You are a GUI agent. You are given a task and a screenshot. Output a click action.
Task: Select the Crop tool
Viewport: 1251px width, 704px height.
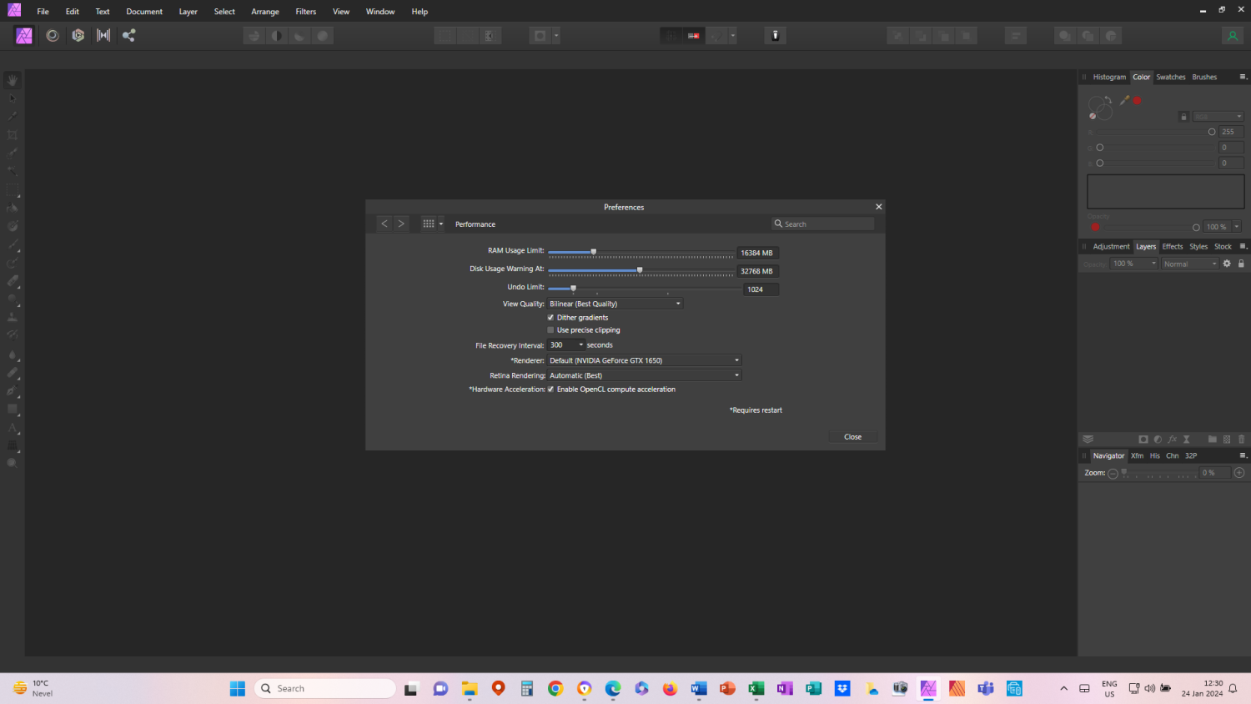pos(12,134)
